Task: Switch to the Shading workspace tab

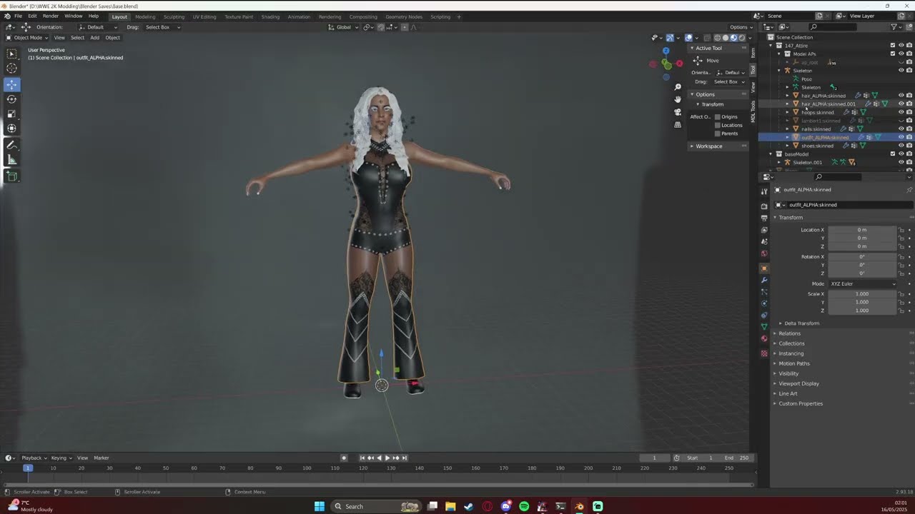Action: point(270,16)
